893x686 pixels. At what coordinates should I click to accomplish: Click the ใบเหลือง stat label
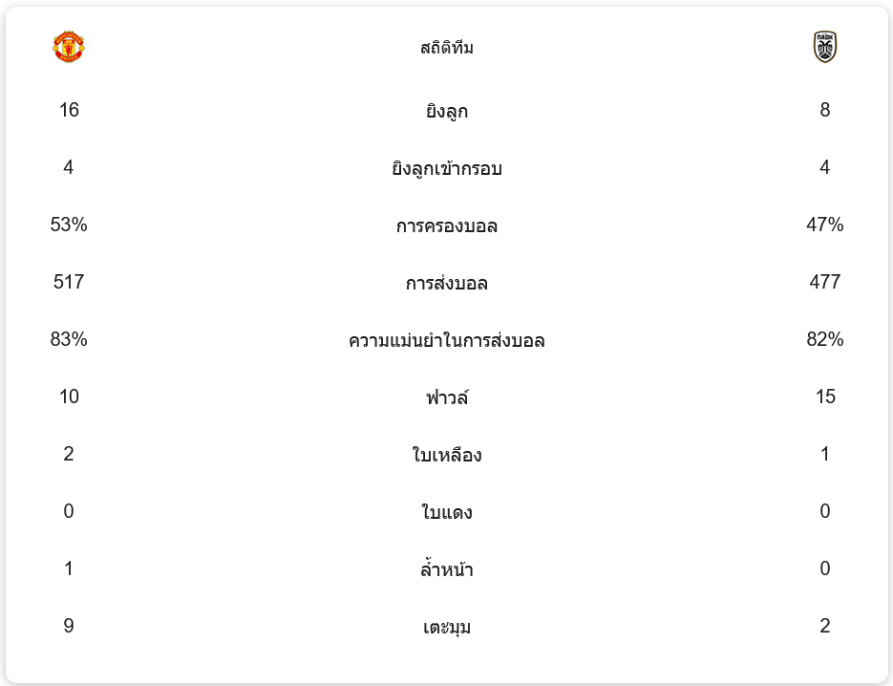click(447, 455)
